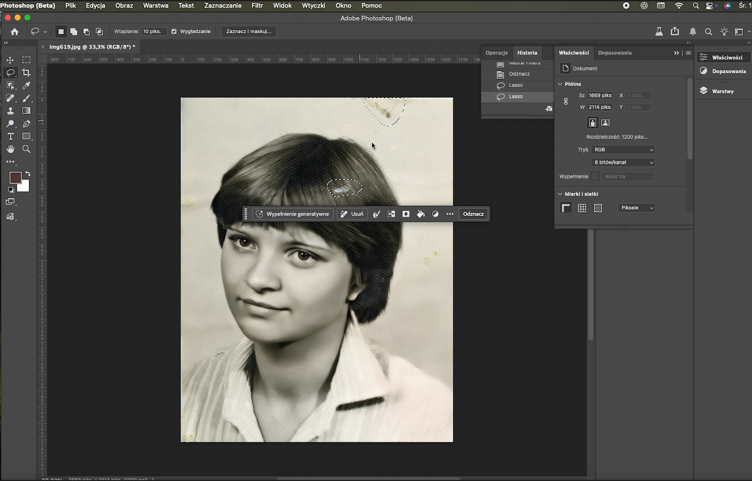The width and height of the screenshot is (752, 481).
Task: Select the Crop tool
Action: coord(26,72)
